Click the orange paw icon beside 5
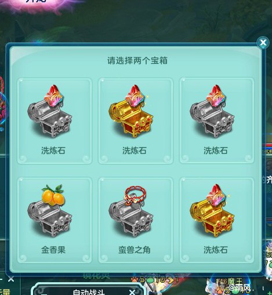 click(135, 279)
